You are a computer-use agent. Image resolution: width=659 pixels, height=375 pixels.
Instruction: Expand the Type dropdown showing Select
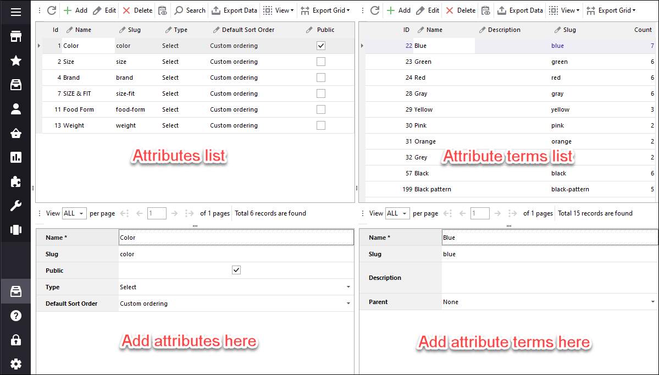[x=348, y=286]
